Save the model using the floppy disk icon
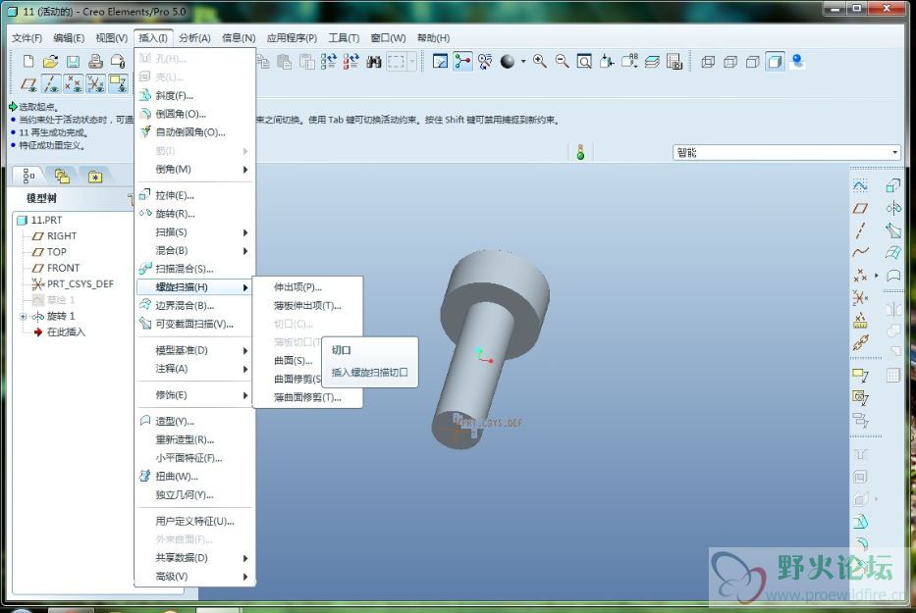The width and height of the screenshot is (916, 613). 73,61
